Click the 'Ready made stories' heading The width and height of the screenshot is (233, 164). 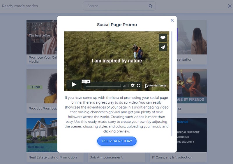coord(20,6)
